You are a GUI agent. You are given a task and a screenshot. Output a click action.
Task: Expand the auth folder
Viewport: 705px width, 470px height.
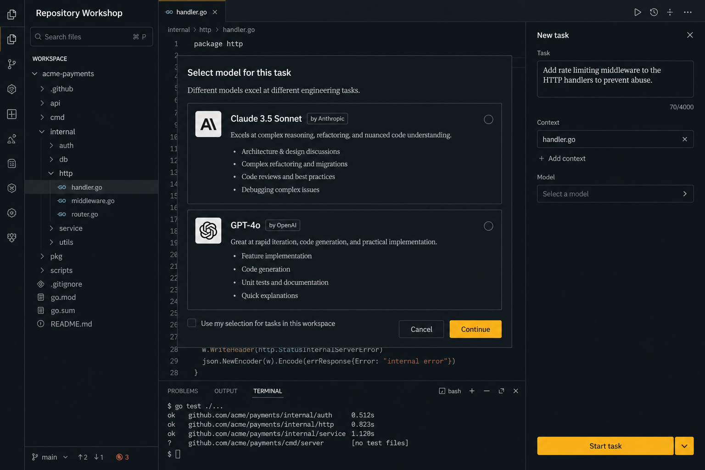pos(51,145)
